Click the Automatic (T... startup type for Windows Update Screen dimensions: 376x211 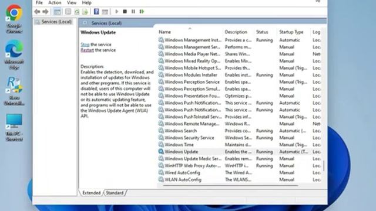pos(294,152)
